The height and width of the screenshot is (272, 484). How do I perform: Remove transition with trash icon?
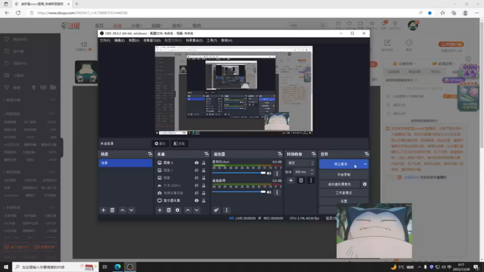pos(301,180)
